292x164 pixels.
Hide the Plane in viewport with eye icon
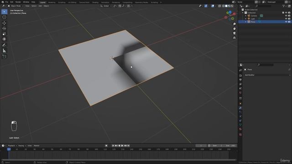(x=286, y=22)
